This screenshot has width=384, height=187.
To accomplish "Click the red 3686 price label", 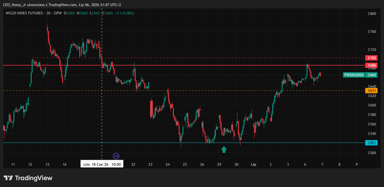I will pyautogui.click(x=372, y=65).
